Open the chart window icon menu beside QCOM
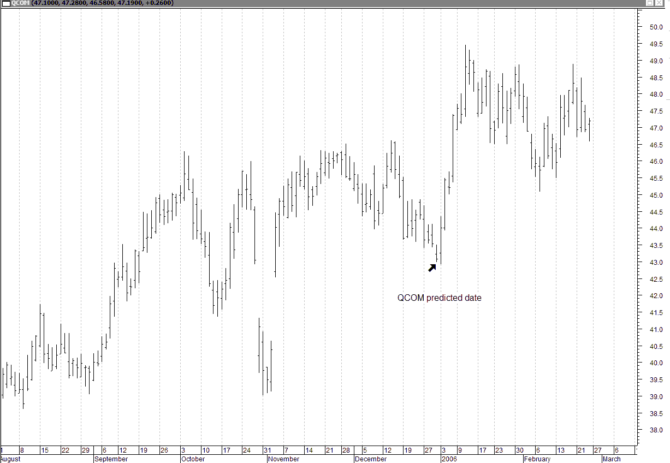670x463 pixels. point(5,3)
